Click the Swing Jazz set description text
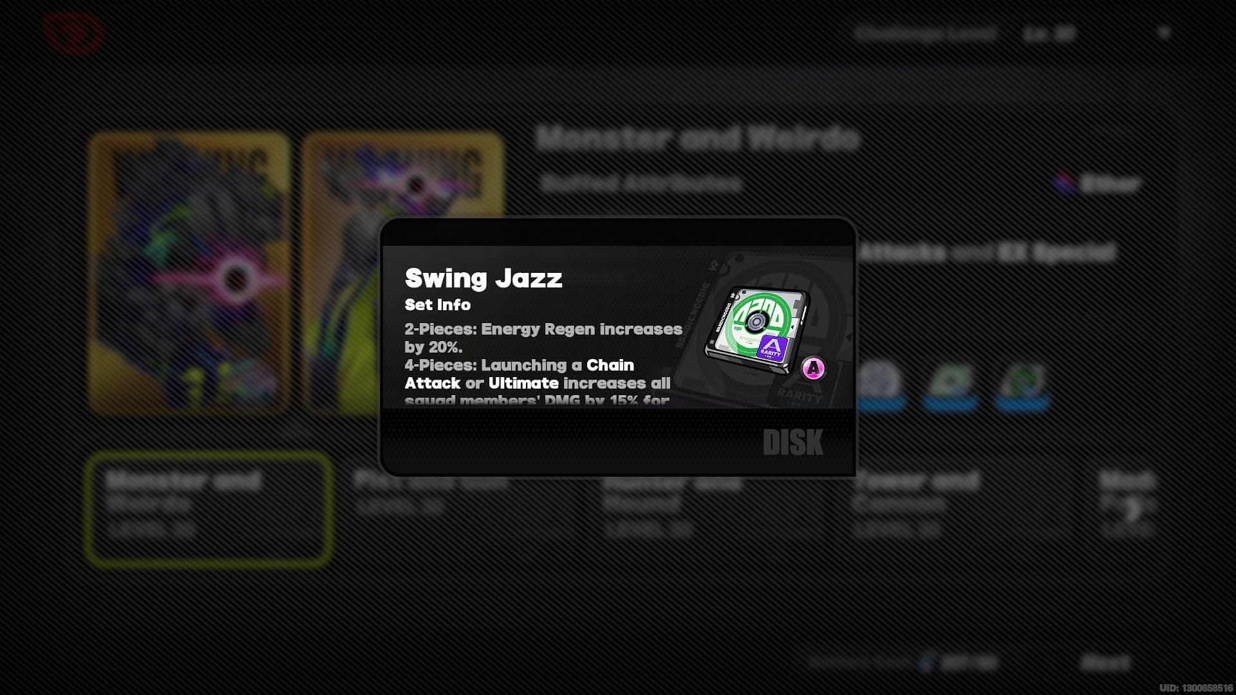The image size is (1236, 695). coord(543,364)
